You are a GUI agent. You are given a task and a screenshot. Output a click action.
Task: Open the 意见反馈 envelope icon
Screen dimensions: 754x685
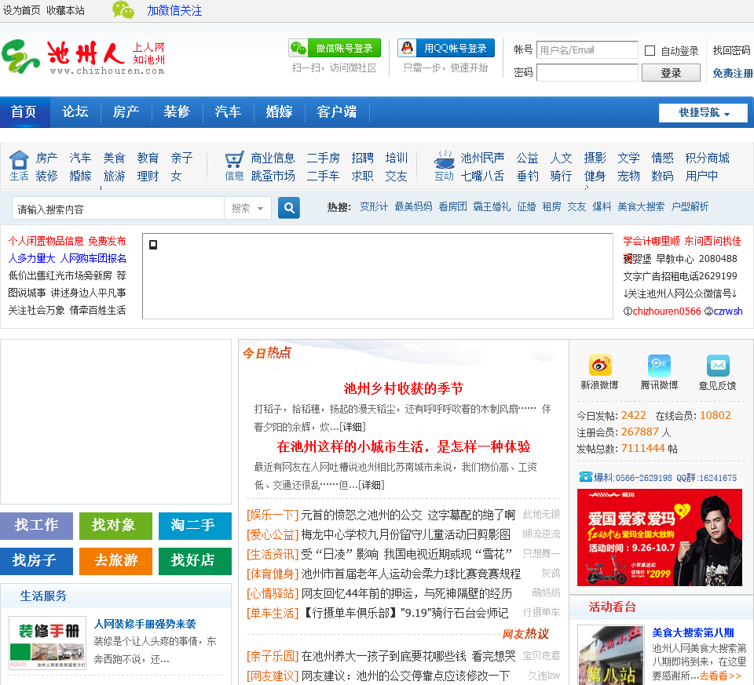(718, 365)
